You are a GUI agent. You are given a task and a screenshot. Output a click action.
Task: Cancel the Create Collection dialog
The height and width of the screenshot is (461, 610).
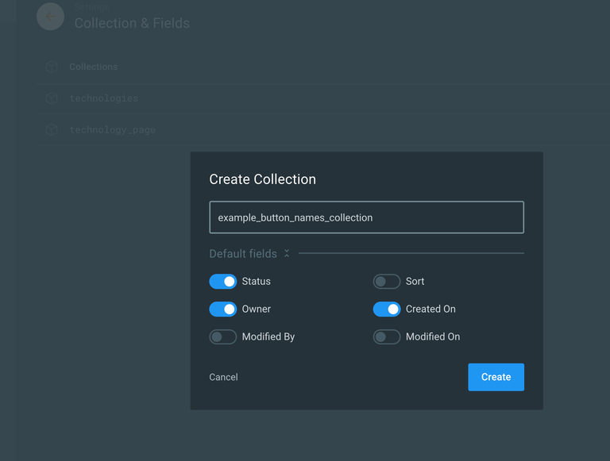[223, 378]
